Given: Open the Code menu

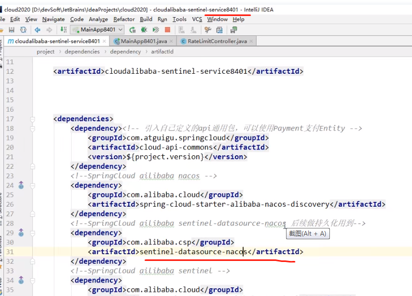Looking at the screenshot, I should 77,19.
